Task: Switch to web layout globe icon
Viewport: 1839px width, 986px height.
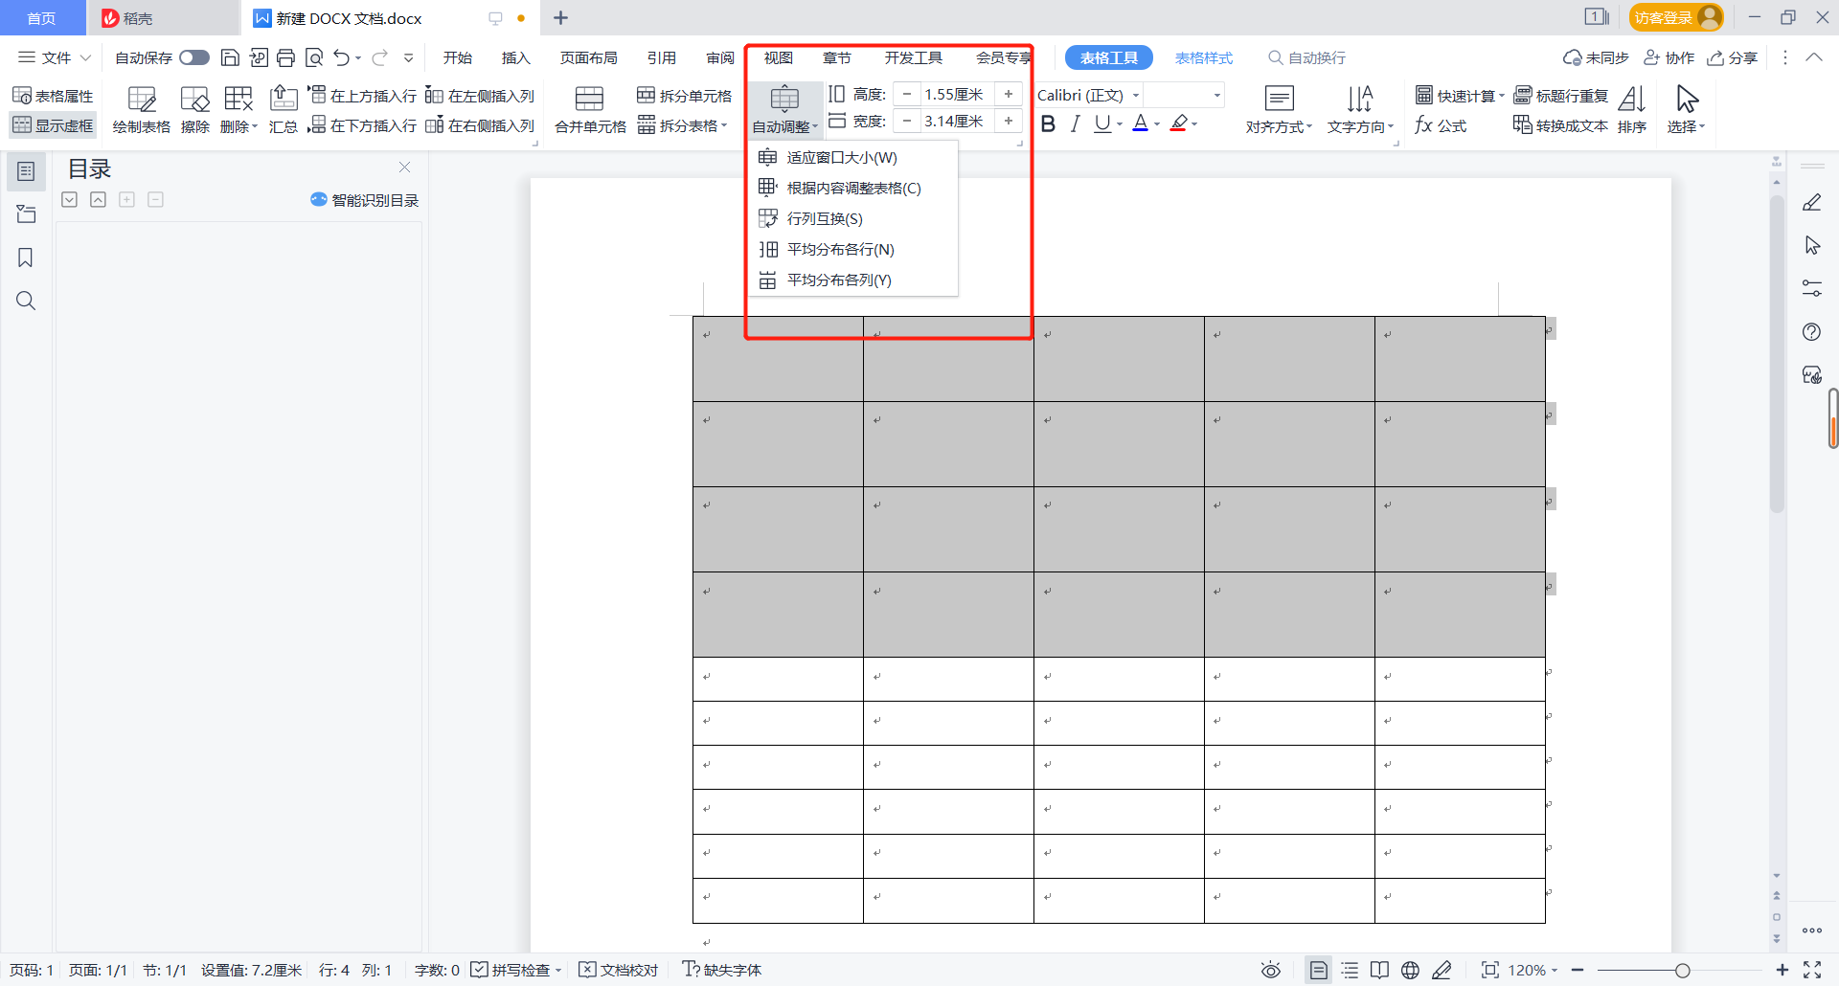Action: coord(1410,970)
